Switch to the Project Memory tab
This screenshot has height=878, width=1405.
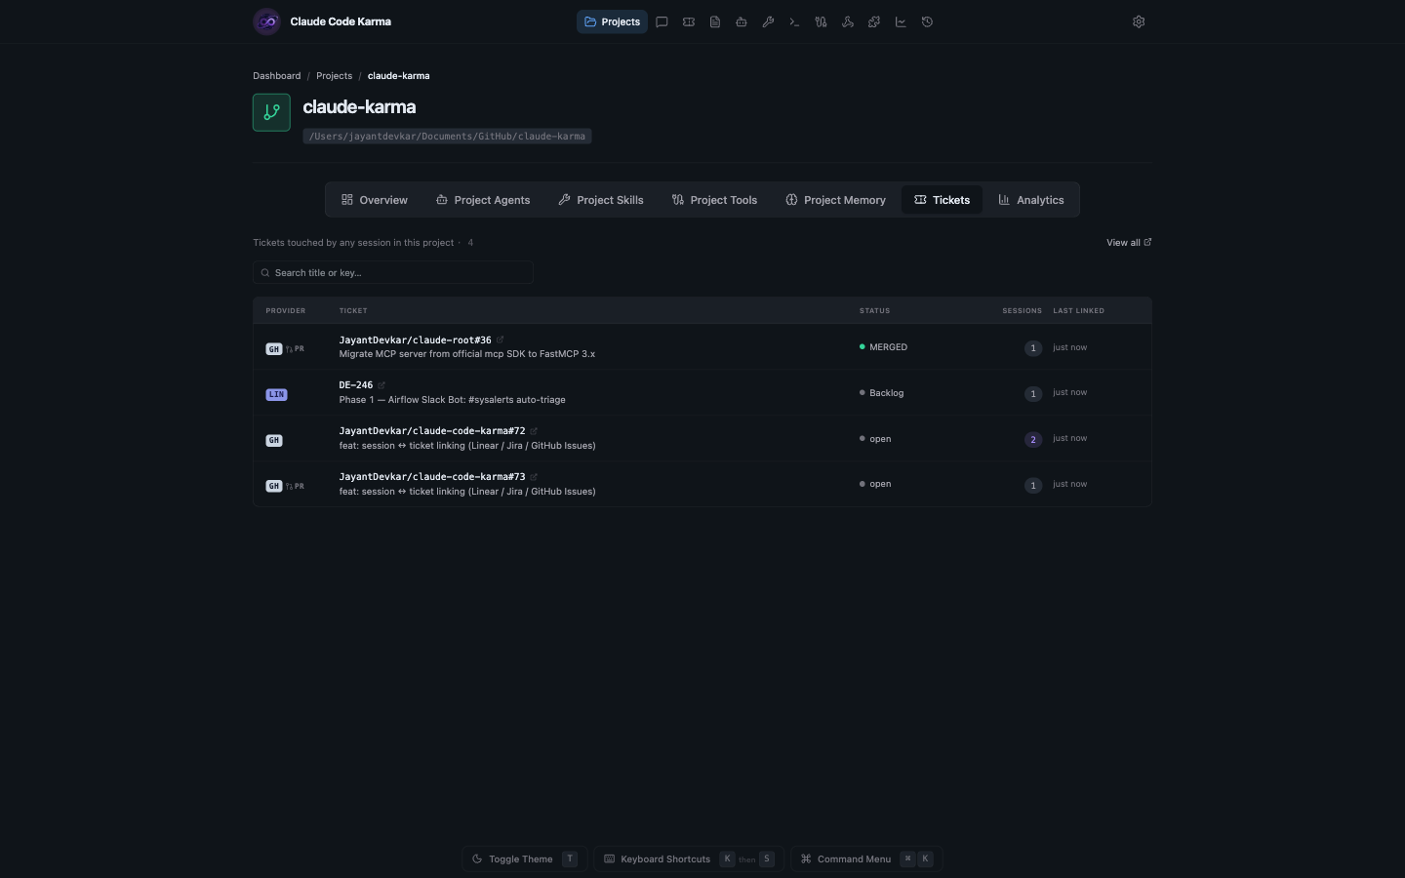pos(836,200)
